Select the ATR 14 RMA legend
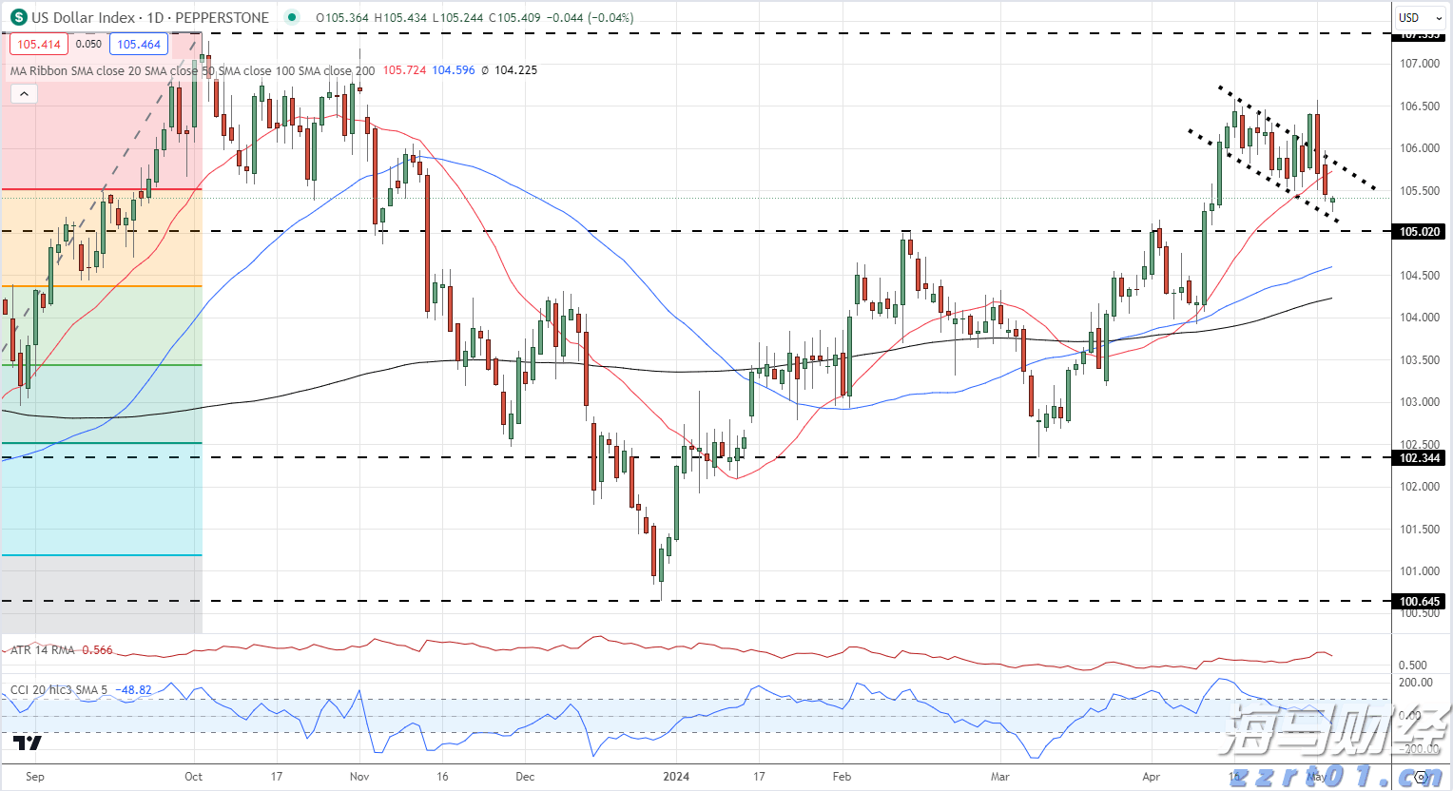The width and height of the screenshot is (1453, 791). [42, 650]
